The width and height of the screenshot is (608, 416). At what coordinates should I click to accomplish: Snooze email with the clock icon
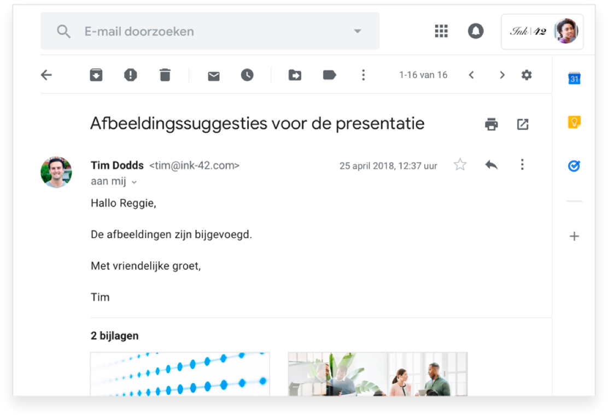coord(247,75)
